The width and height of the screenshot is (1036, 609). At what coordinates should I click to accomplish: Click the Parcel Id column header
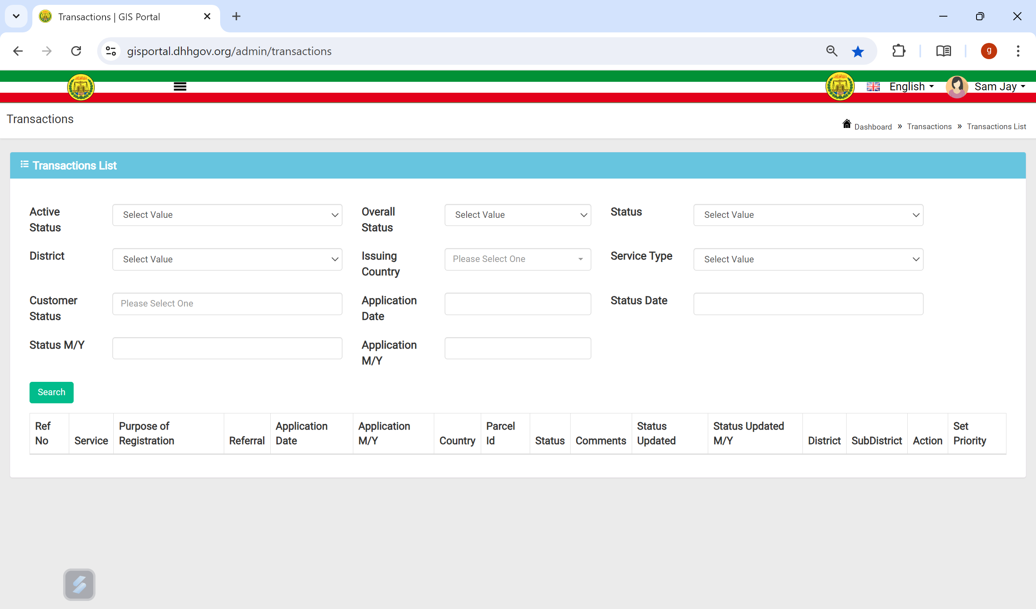(x=505, y=433)
